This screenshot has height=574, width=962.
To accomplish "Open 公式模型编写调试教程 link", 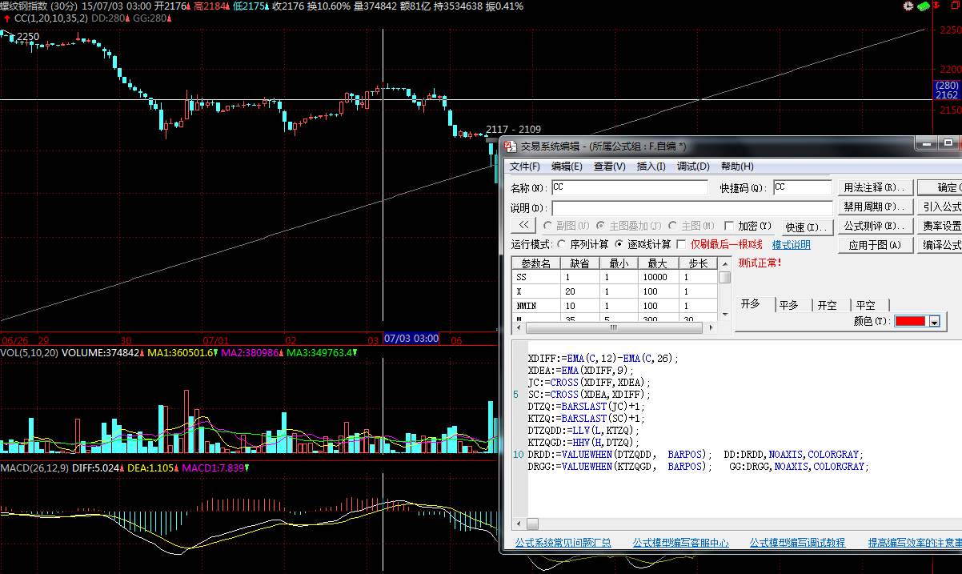I will pos(797,543).
